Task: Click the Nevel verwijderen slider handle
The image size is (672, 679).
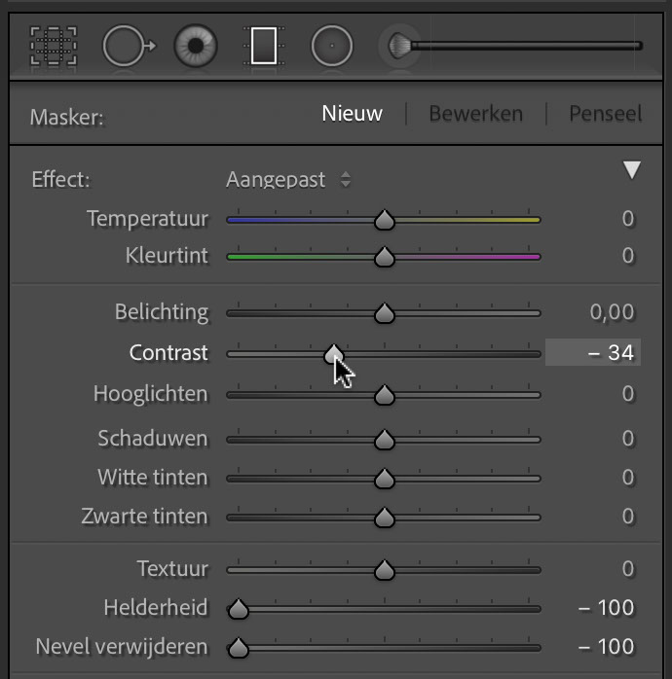Action: pos(238,648)
